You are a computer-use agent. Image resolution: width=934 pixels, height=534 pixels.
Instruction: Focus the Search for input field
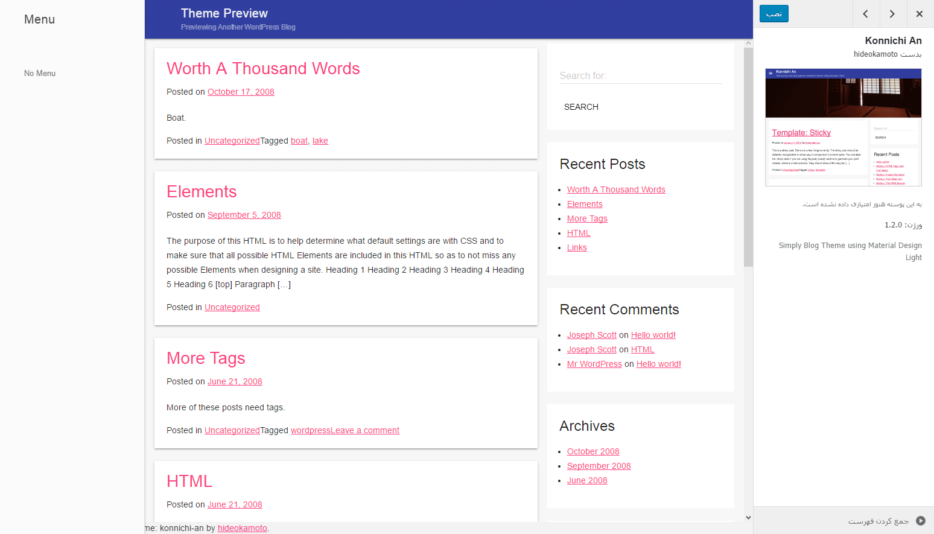pyautogui.click(x=641, y=75)
